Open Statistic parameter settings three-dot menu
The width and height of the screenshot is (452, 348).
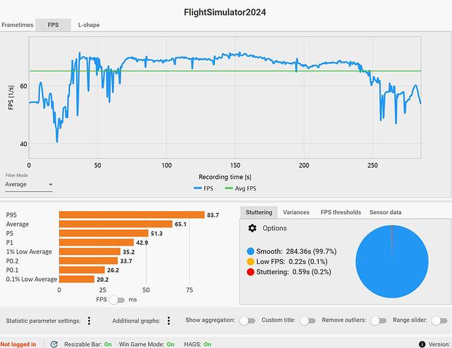pos(89,320)
